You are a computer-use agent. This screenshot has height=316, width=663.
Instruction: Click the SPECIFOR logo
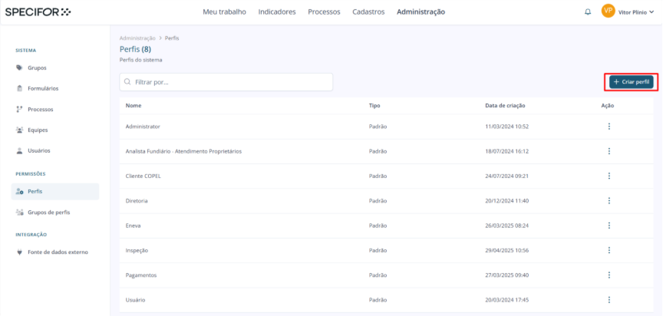click(38, 12)
